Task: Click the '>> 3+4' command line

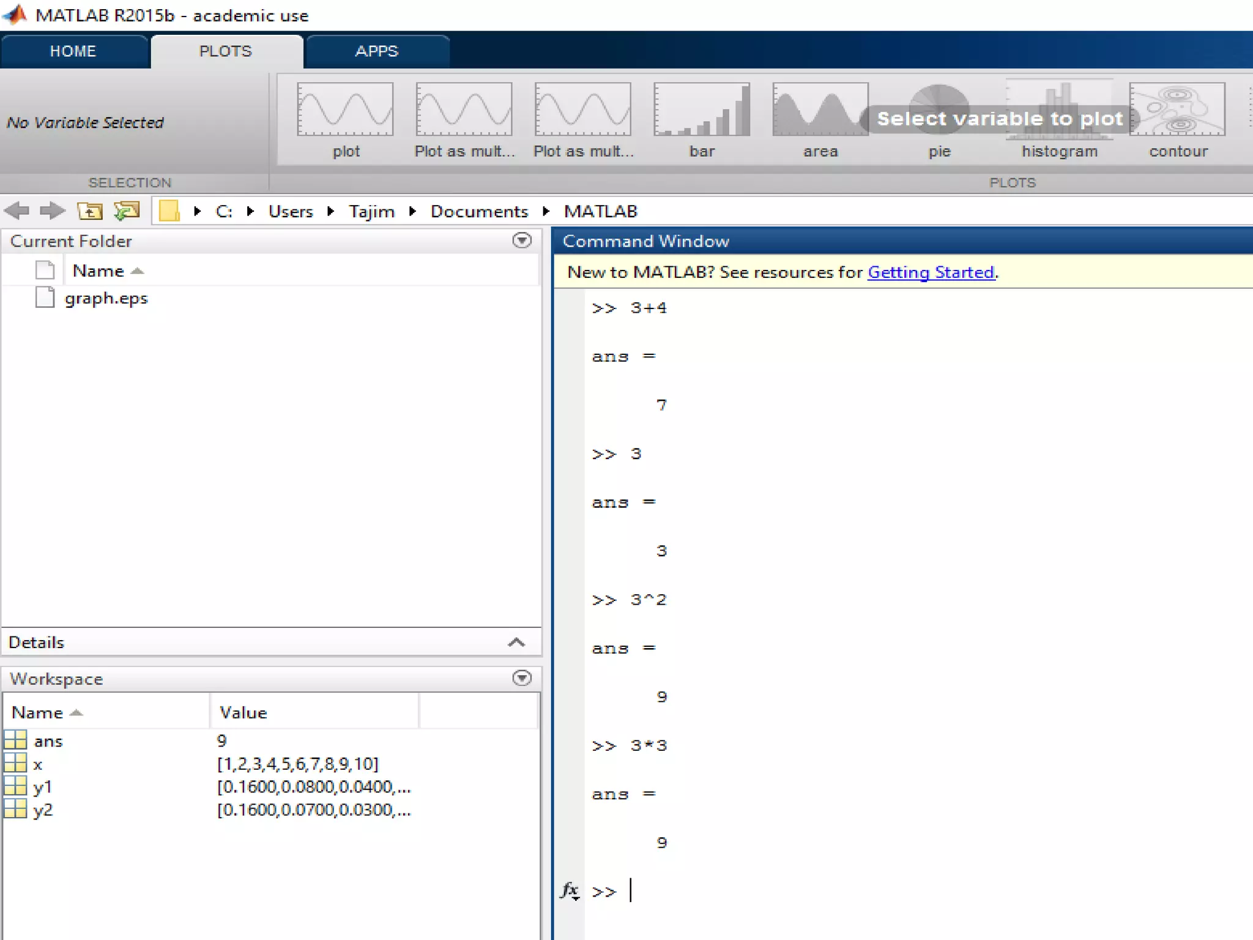Action: (x=629, y=308)
